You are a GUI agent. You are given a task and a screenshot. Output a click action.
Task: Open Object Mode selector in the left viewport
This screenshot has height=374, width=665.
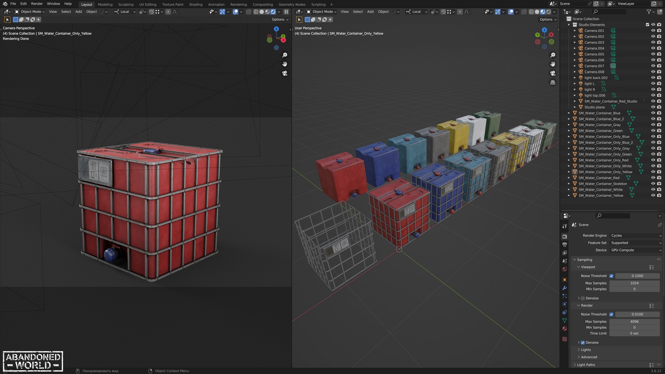[x=30, y=12]
